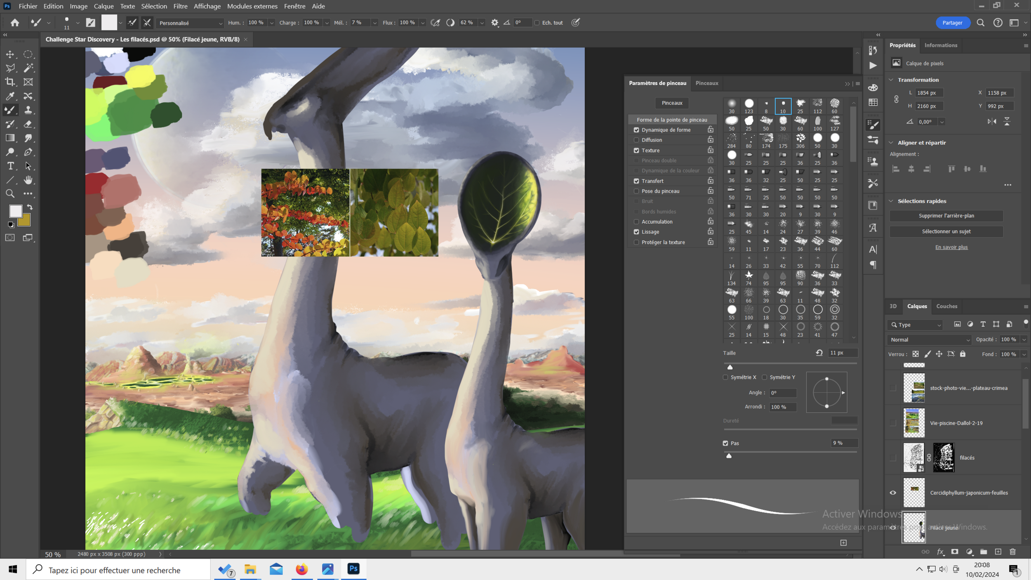Image resolution: width=1031 pixels, height=580 pixels.
Task: Enable Symétrie X checkbox
Action: point(725,377)
